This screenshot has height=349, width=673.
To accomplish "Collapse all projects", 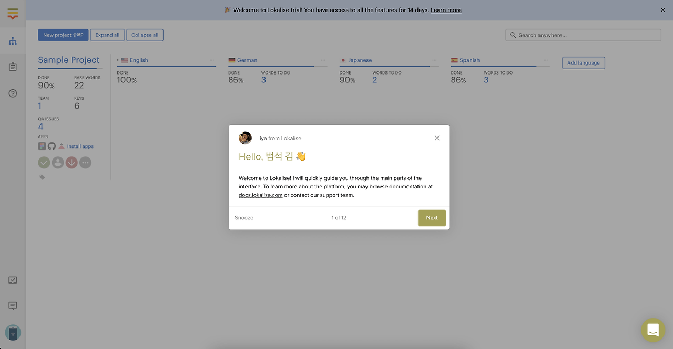I will coord(145,35).
